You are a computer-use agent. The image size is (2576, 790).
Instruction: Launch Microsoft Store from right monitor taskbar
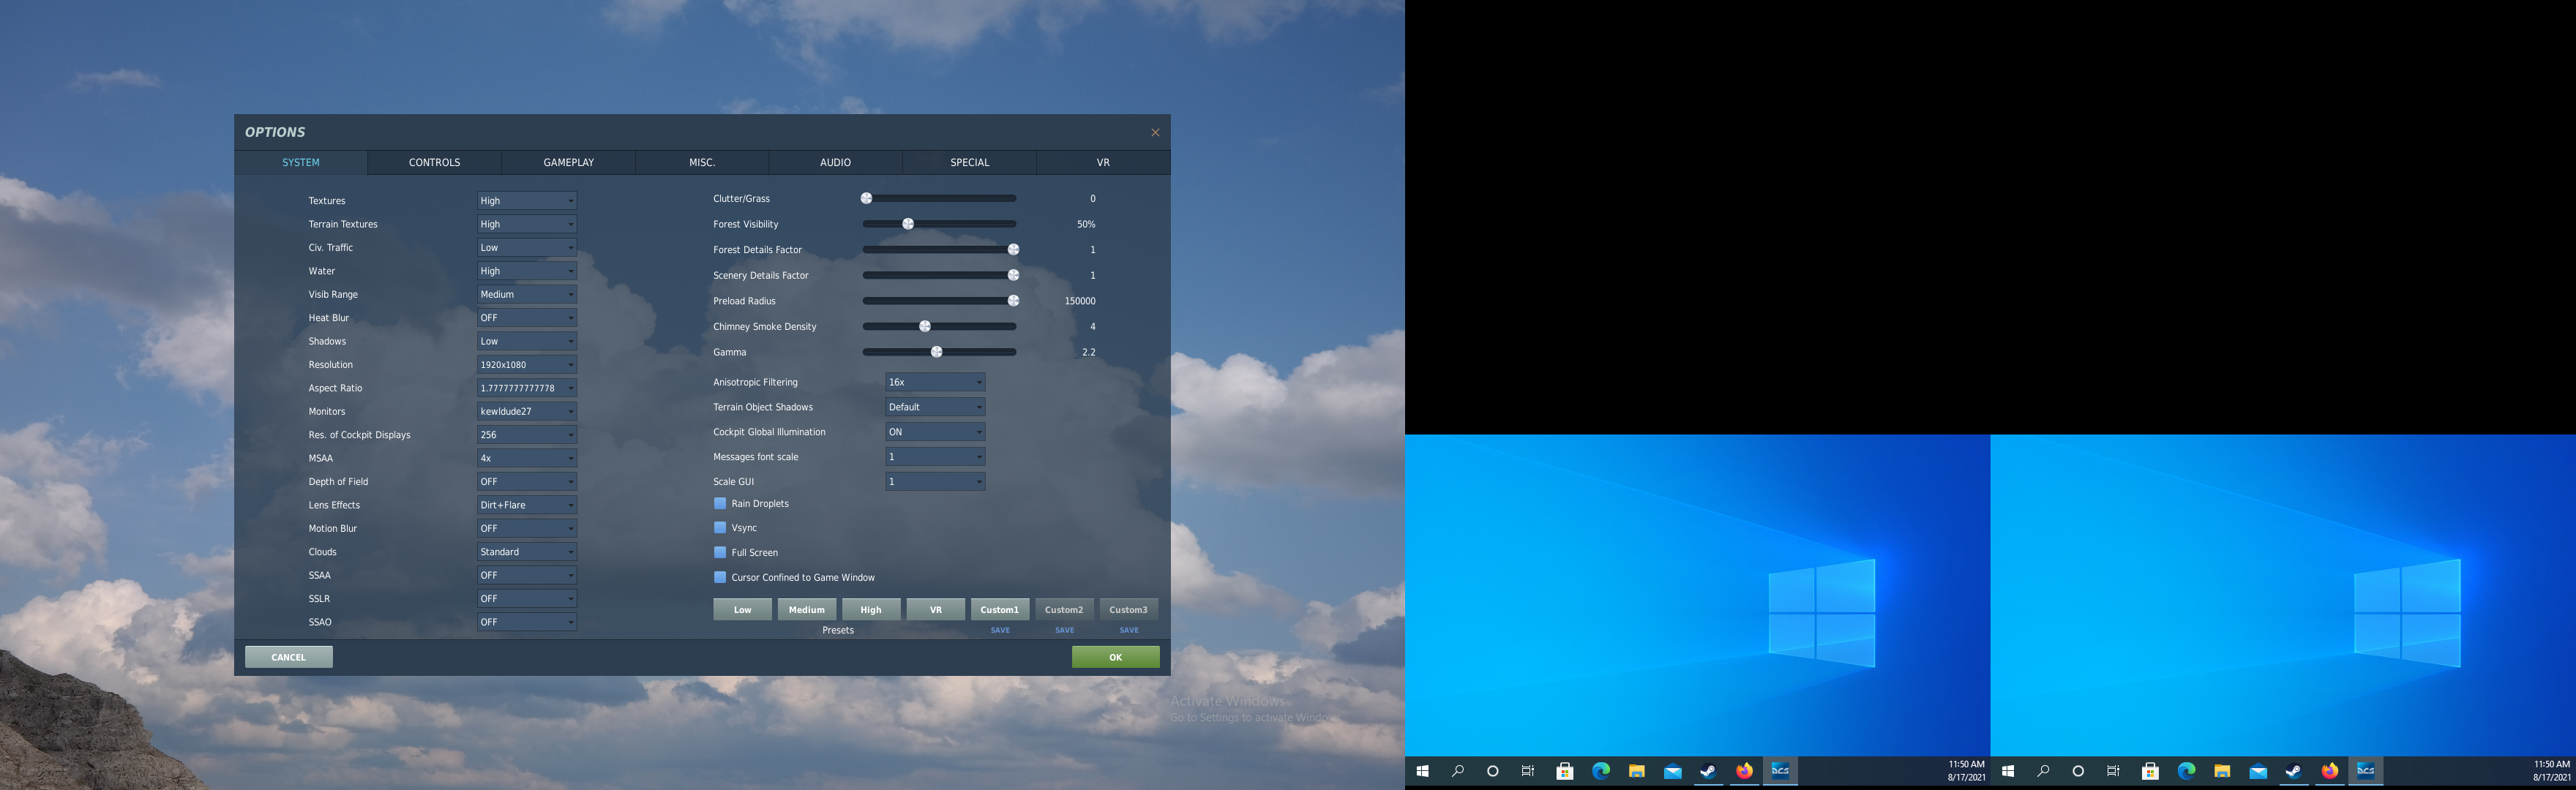coord(2150,771)
